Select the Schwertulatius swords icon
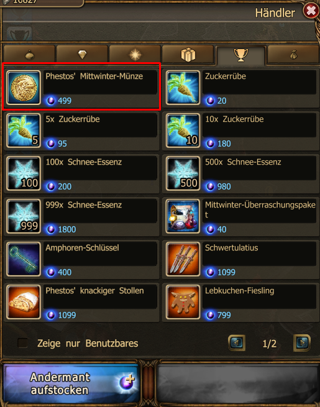 pos(183,259)
